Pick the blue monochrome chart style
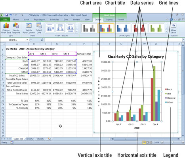The height and width of the screenshot is (158, 185). tap(123, 28)
